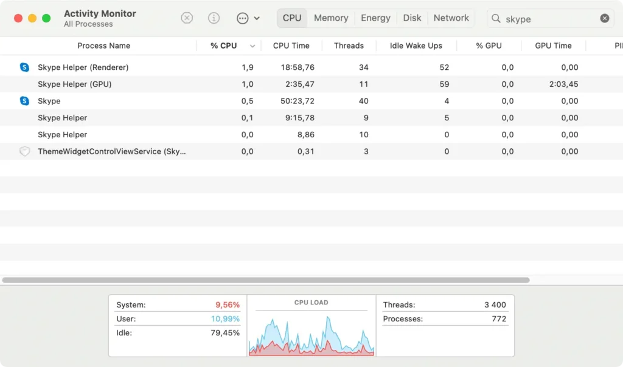Click the horizontal scrollbar below the table

pos(266,280)
